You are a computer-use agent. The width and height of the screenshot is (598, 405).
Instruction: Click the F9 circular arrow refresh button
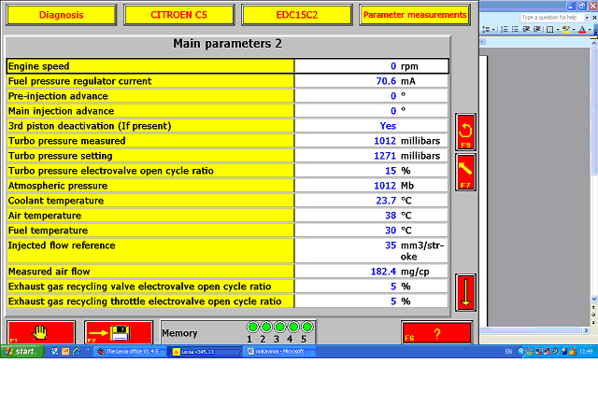pos(465,132)
